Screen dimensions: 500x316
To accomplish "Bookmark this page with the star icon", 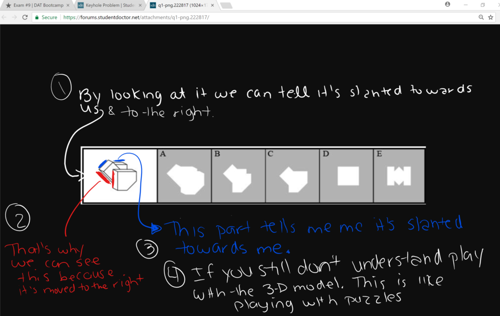I will click(x=490, y=17).
